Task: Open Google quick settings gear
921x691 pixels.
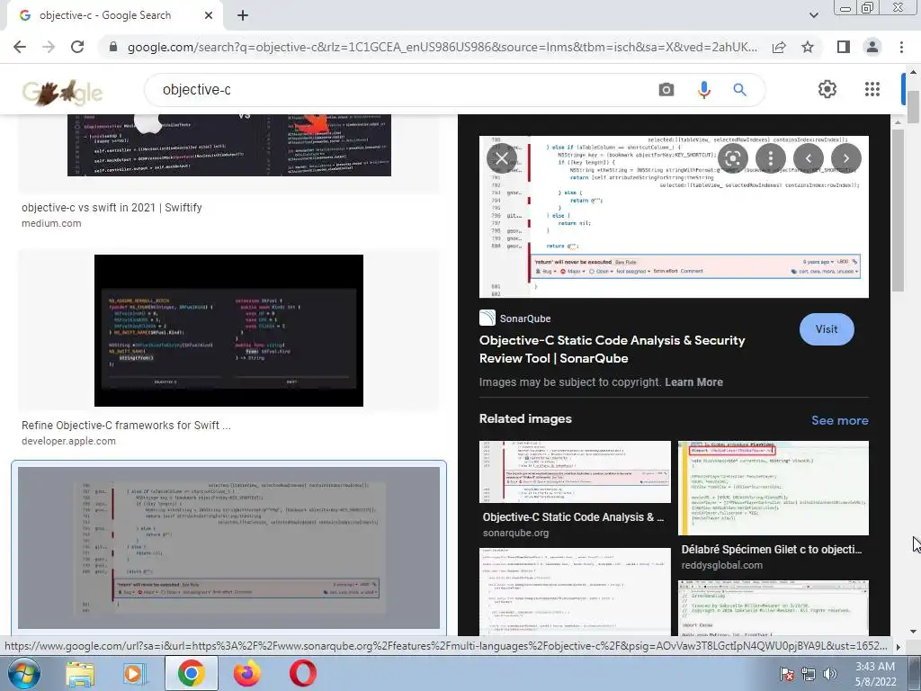Action: pyautogui.click(x=827, y=89)
